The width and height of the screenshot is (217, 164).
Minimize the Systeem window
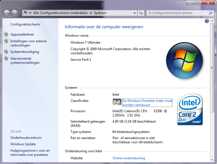click(190, 3)
